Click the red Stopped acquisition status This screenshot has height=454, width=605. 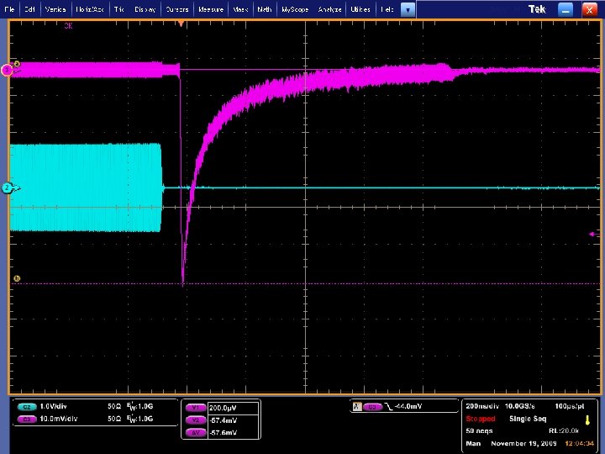(x=481, y=419)
